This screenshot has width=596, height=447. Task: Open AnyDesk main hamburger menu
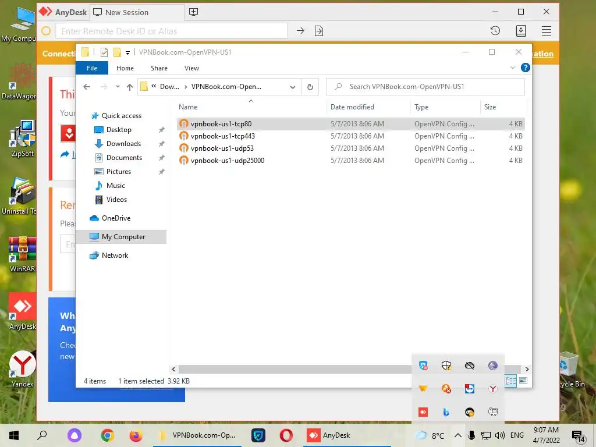pyautogui.click(x=546, y=31)
